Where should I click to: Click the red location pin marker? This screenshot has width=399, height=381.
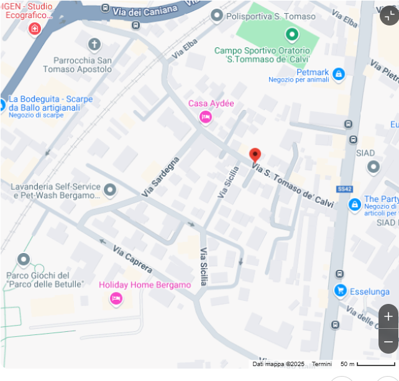click(x=255, y=155)
